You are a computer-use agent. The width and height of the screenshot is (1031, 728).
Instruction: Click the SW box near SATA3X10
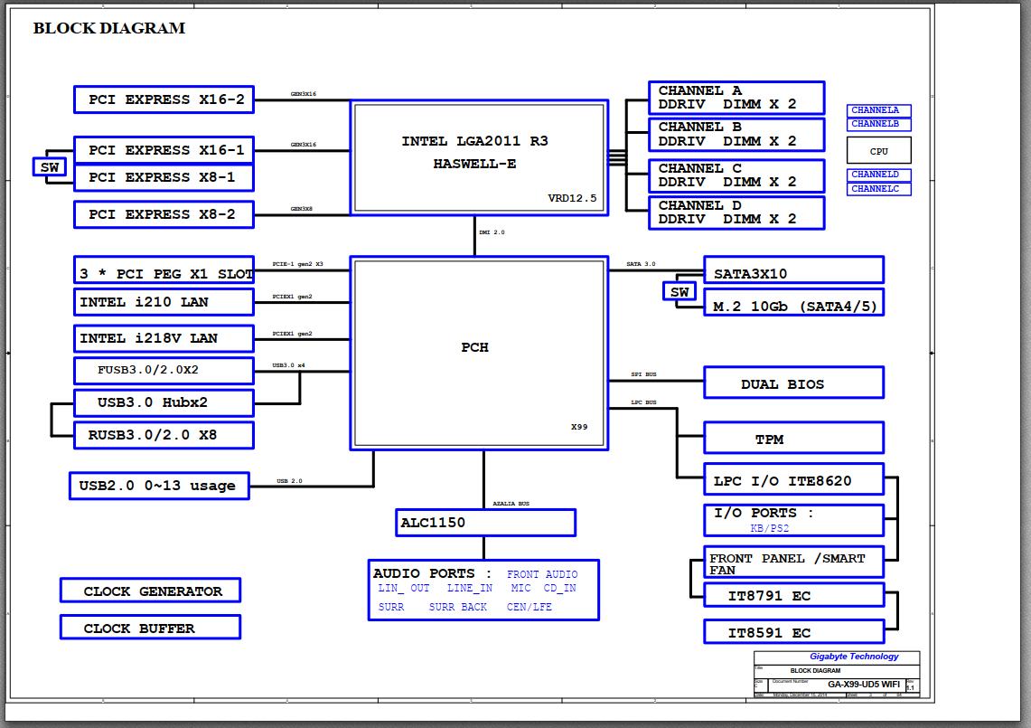680,291
